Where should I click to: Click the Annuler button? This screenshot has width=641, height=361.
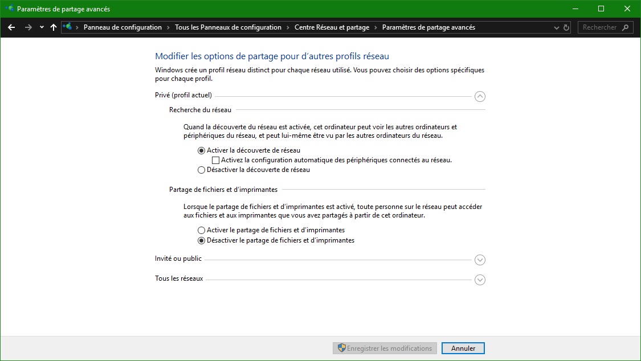[x=463, y=348]
